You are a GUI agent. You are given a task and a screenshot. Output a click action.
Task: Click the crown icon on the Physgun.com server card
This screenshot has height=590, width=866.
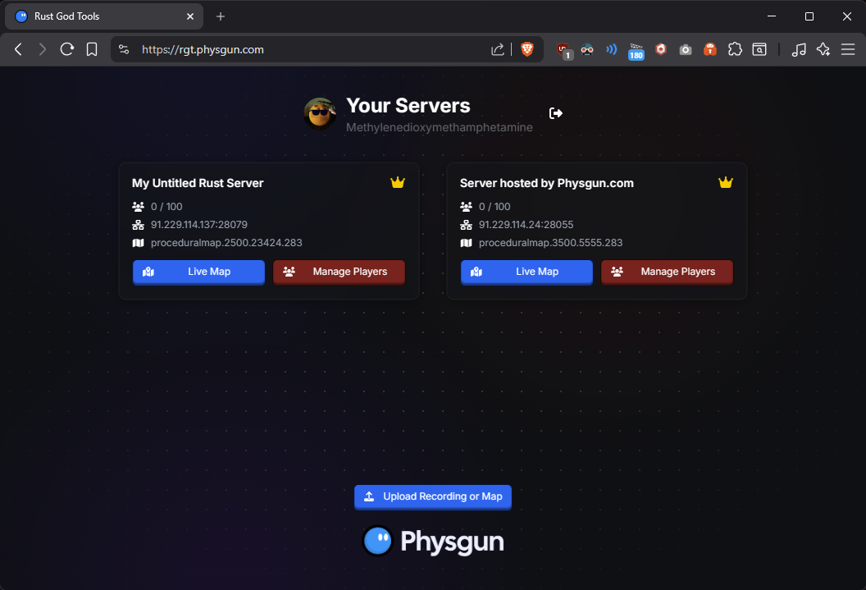726,183
